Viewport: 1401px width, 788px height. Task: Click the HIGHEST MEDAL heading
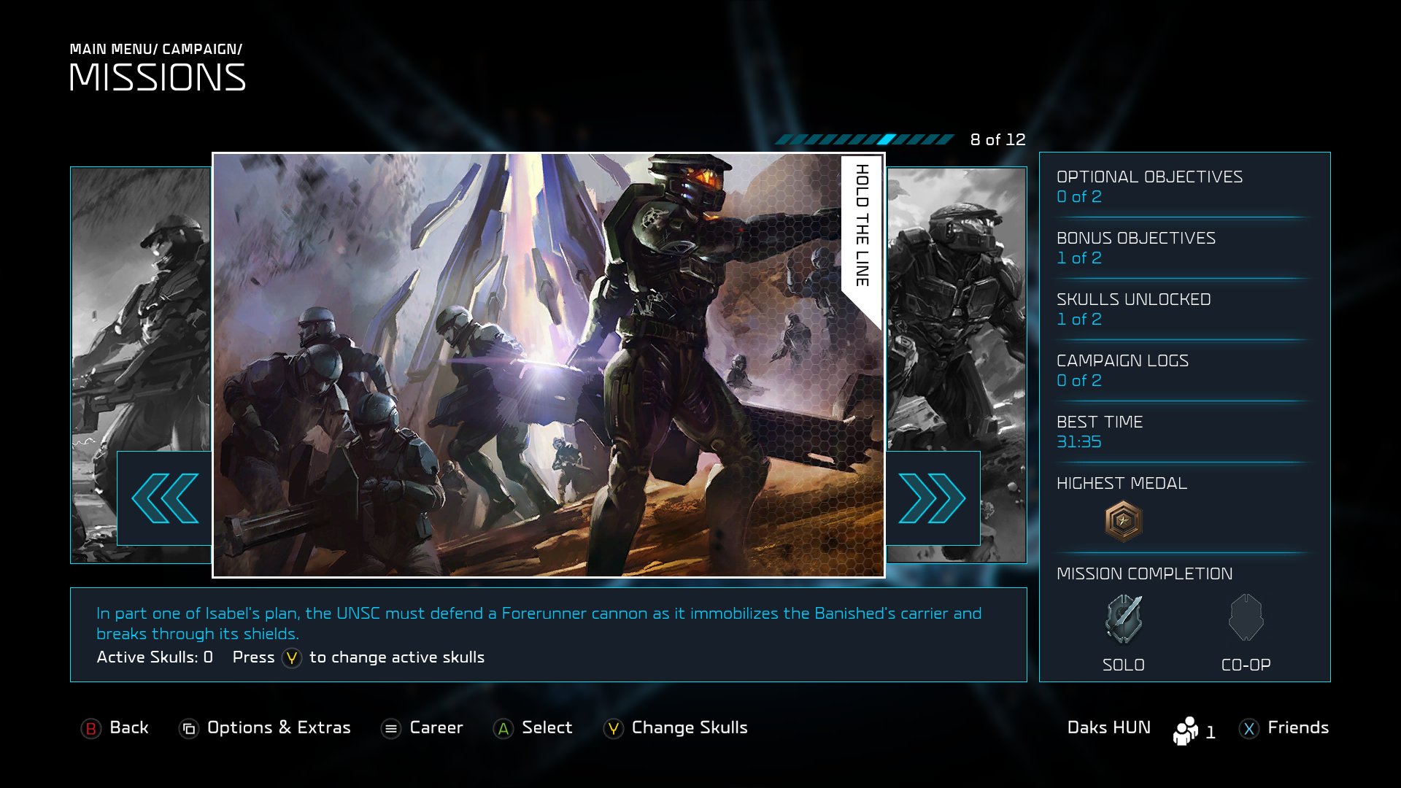[x=1122, y=483]
